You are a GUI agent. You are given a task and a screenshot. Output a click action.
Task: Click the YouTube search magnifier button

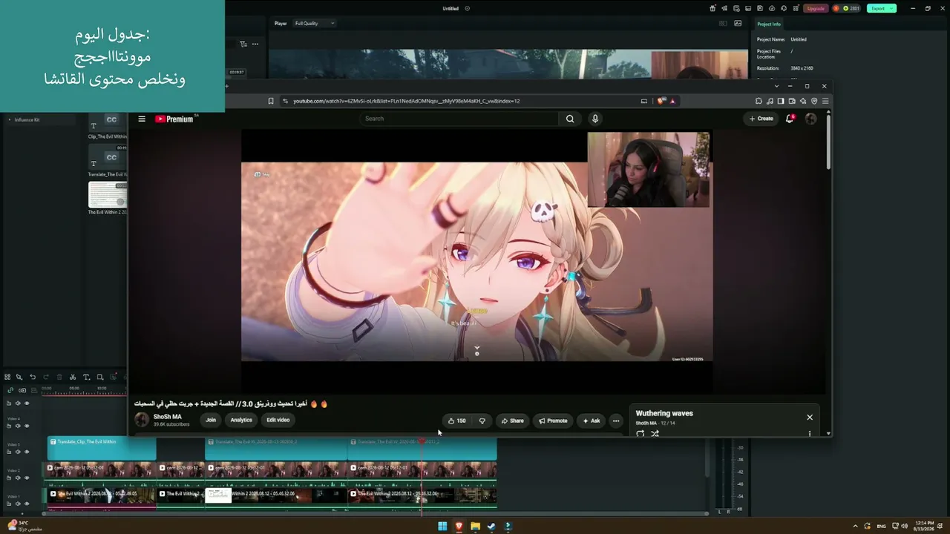click(570, 119)
